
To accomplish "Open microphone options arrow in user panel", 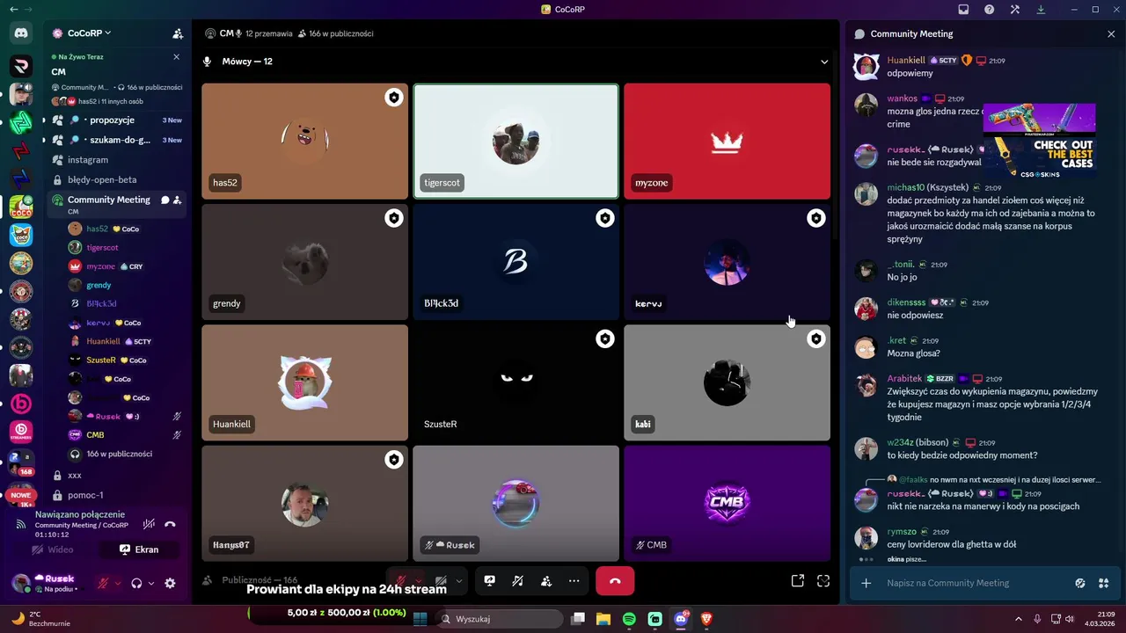I will (x=117, y=583).
